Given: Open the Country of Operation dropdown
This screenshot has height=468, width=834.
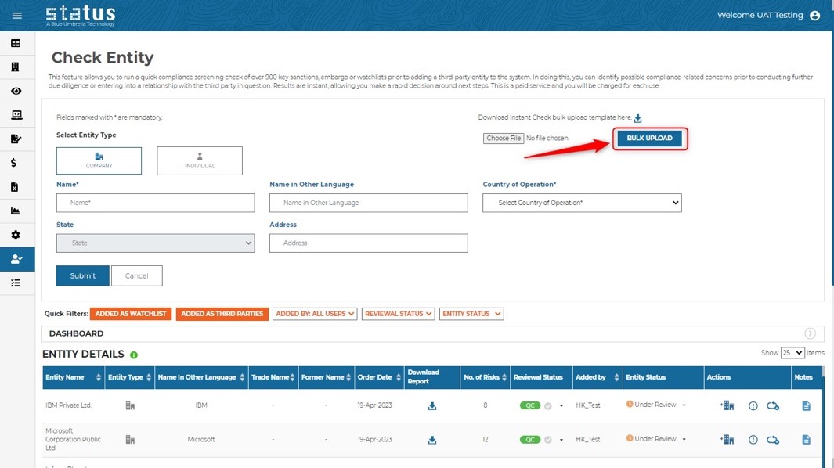Looking at the screenshot, I should pyautogui.click(x=582, y=203).
